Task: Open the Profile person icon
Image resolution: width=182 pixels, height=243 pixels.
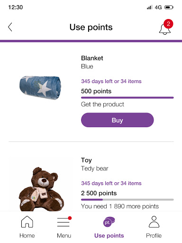Action: (x=154, y=222)
